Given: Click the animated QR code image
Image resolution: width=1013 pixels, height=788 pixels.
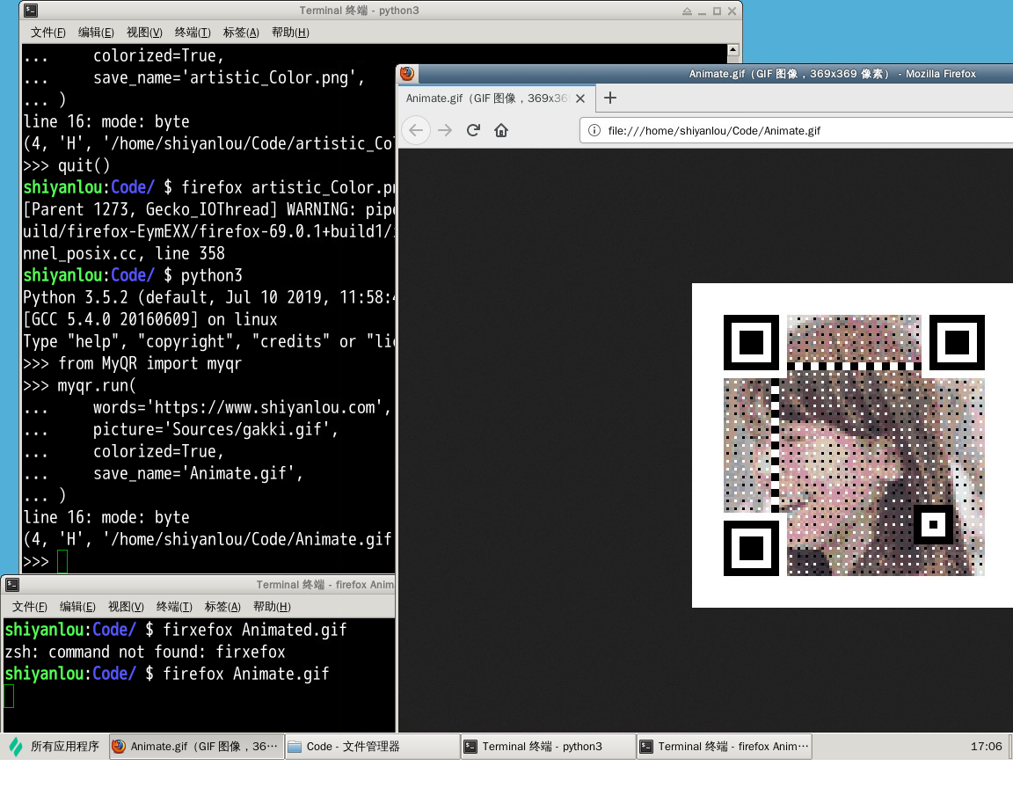Looking at the screenshot, I should pyautogui.click(x=853, y=445).
